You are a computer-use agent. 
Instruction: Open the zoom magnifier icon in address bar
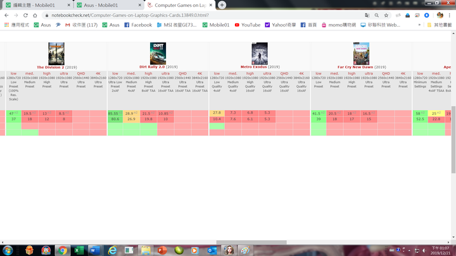[x=377, y=15]
